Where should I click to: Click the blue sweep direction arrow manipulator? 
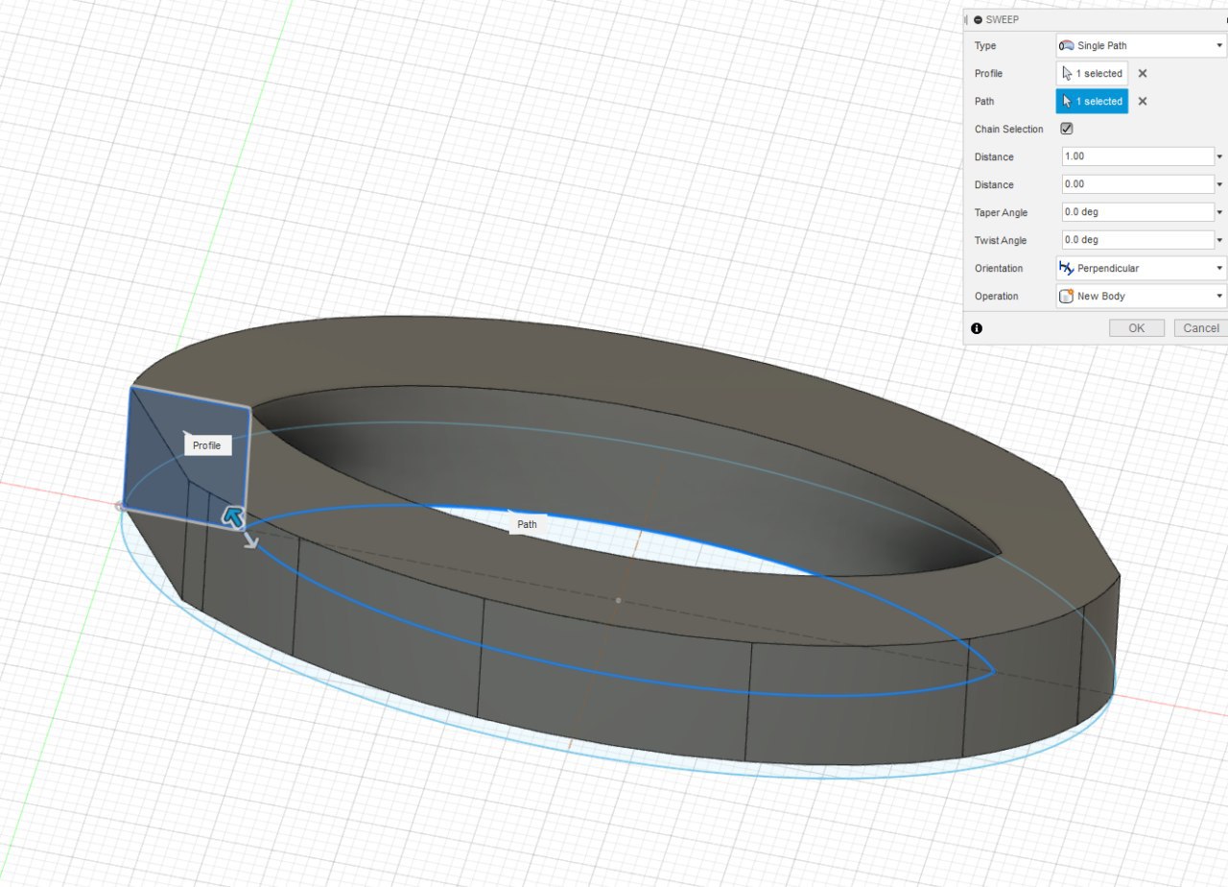(233, 517)
